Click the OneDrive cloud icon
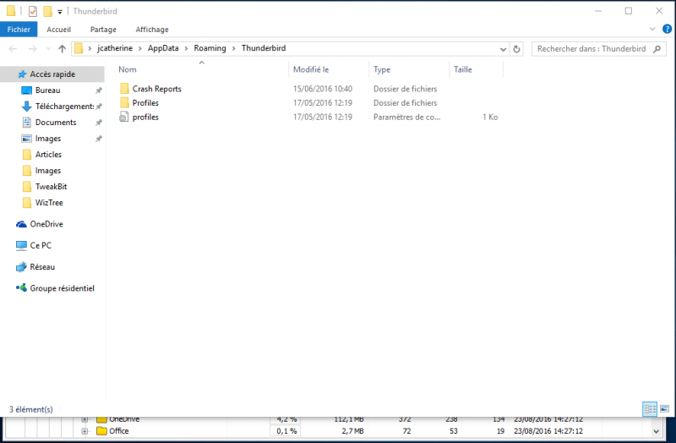 click(x=21, y=224)
